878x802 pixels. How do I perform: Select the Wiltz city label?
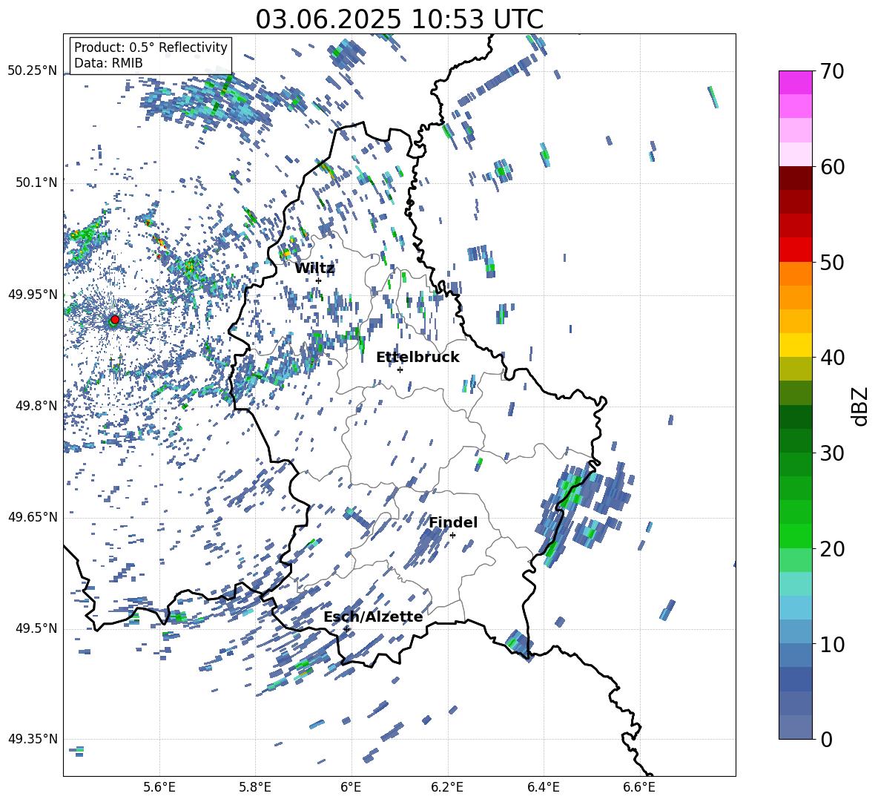314,269
